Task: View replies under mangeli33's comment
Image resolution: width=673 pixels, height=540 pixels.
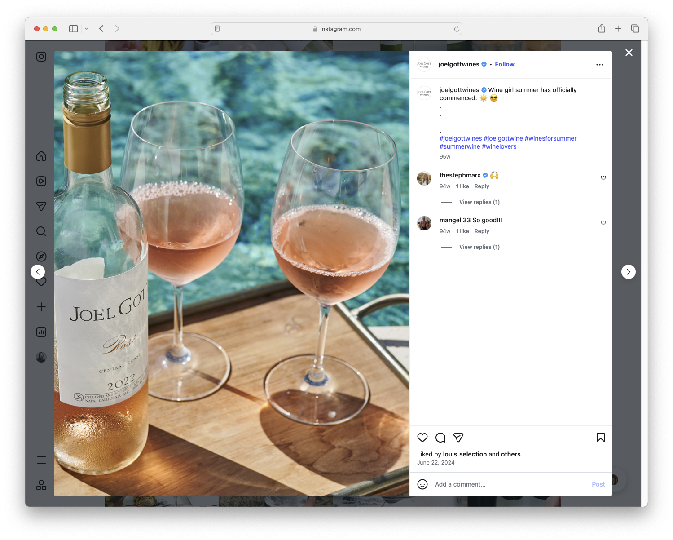Action: point(479,247)
